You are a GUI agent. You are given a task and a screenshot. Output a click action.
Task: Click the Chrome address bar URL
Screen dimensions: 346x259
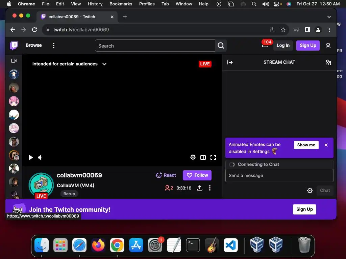[x=81, y=30]
